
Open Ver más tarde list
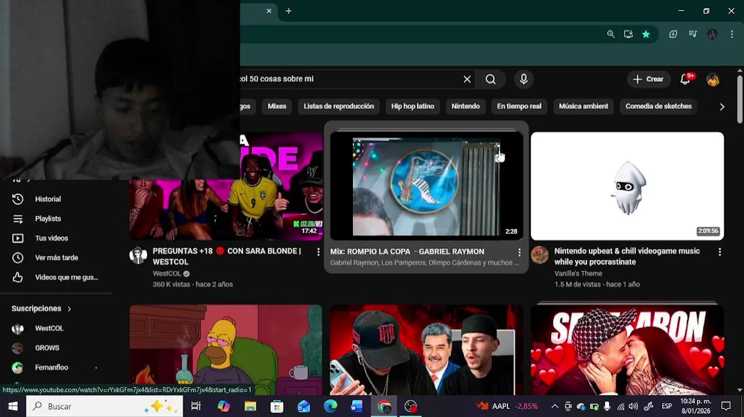(x=56, y=258)
